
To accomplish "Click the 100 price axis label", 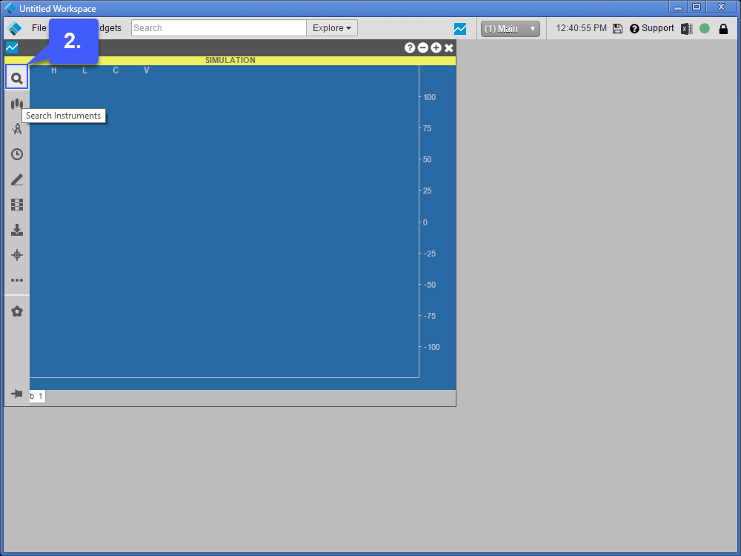I will tap(430, 97).
